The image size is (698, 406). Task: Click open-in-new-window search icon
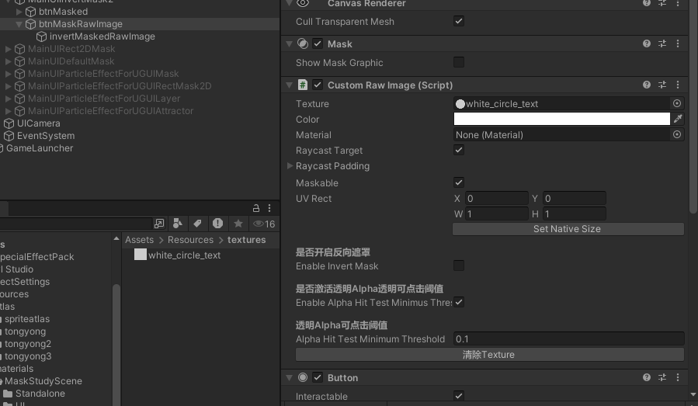click(159, 224)
